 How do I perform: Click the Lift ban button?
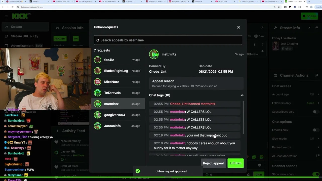click(x=235, y=163)
